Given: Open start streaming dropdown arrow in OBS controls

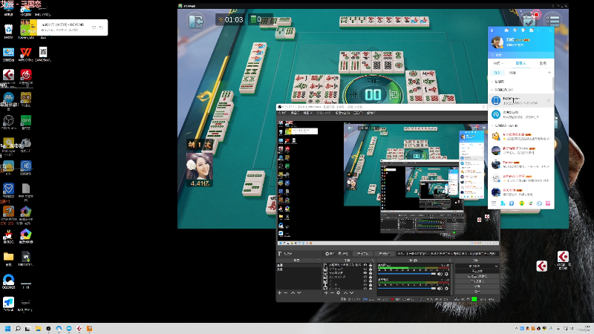Looking at the screenshot, I should pyautogui.click(x=496, y=266).
